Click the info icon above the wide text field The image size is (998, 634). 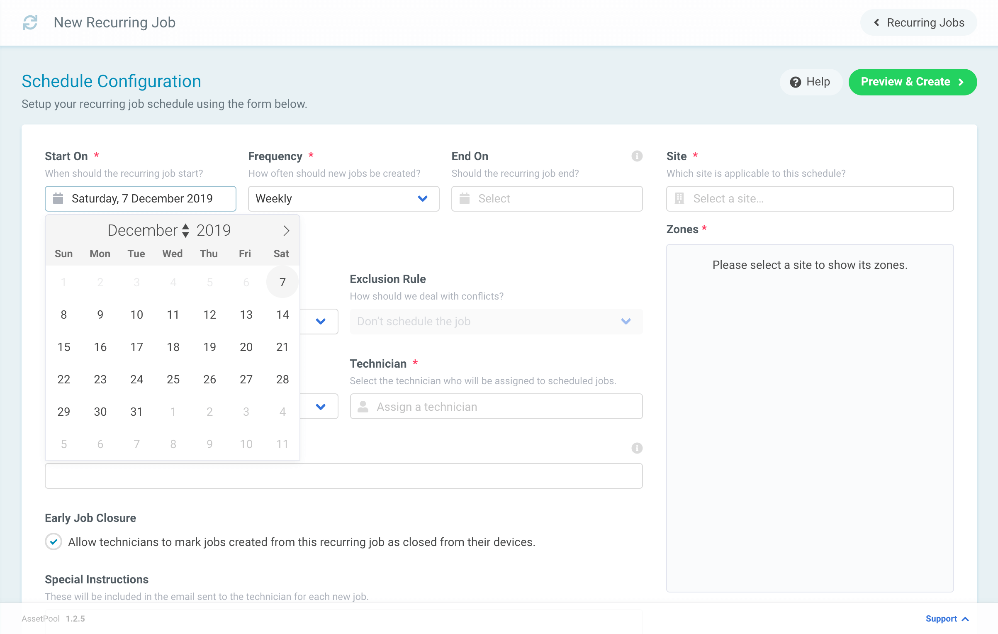point(637,448)
